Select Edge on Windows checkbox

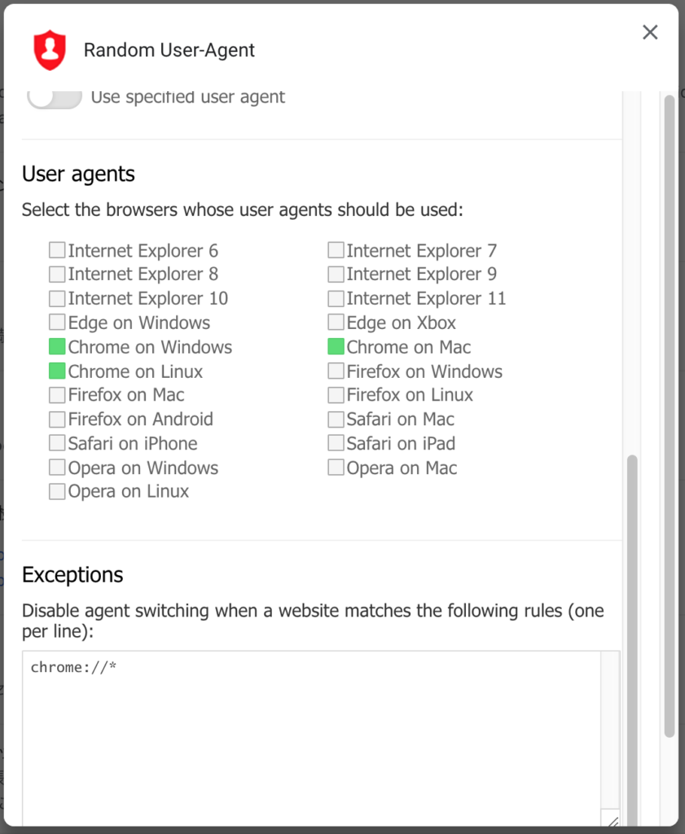(57, 323)
